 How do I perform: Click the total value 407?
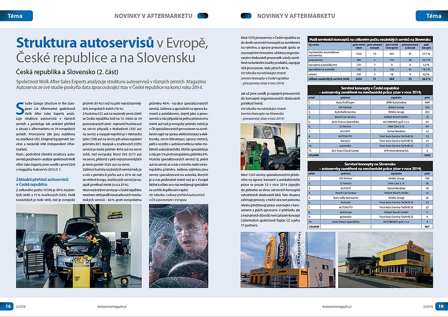(x=427, y=226)
